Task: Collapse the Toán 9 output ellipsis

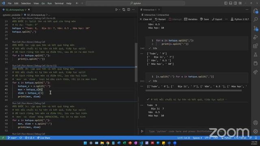Action: pyautogui.click(x=142, y=105)
